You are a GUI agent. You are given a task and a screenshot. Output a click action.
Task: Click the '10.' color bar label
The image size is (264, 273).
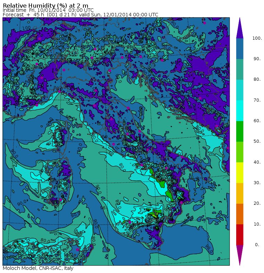(257, 224)
